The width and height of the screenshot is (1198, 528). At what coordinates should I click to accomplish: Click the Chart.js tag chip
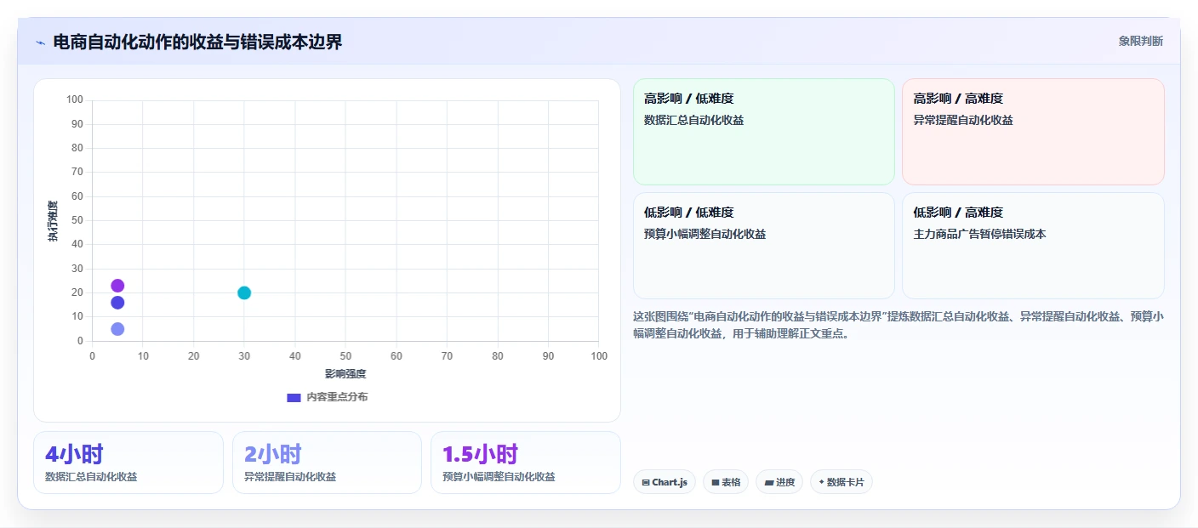click(665, 482)
